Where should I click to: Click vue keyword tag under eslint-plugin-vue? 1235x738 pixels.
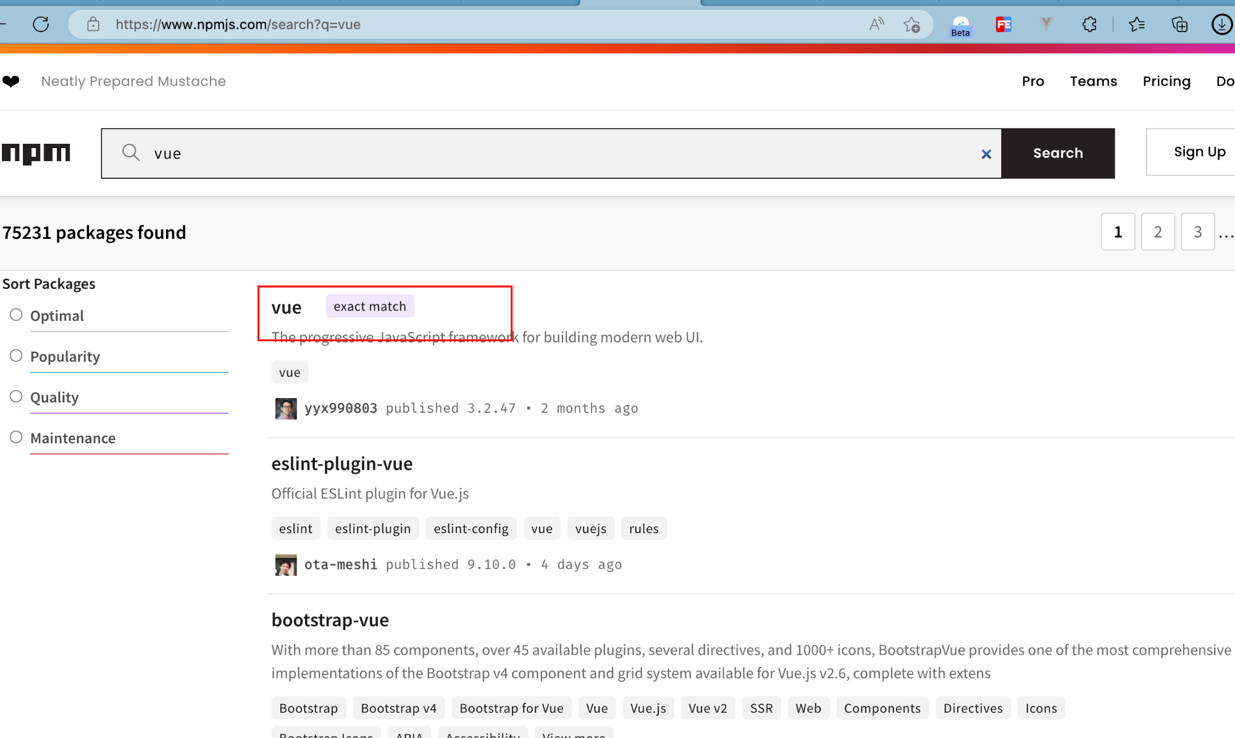tap(542, 529)
